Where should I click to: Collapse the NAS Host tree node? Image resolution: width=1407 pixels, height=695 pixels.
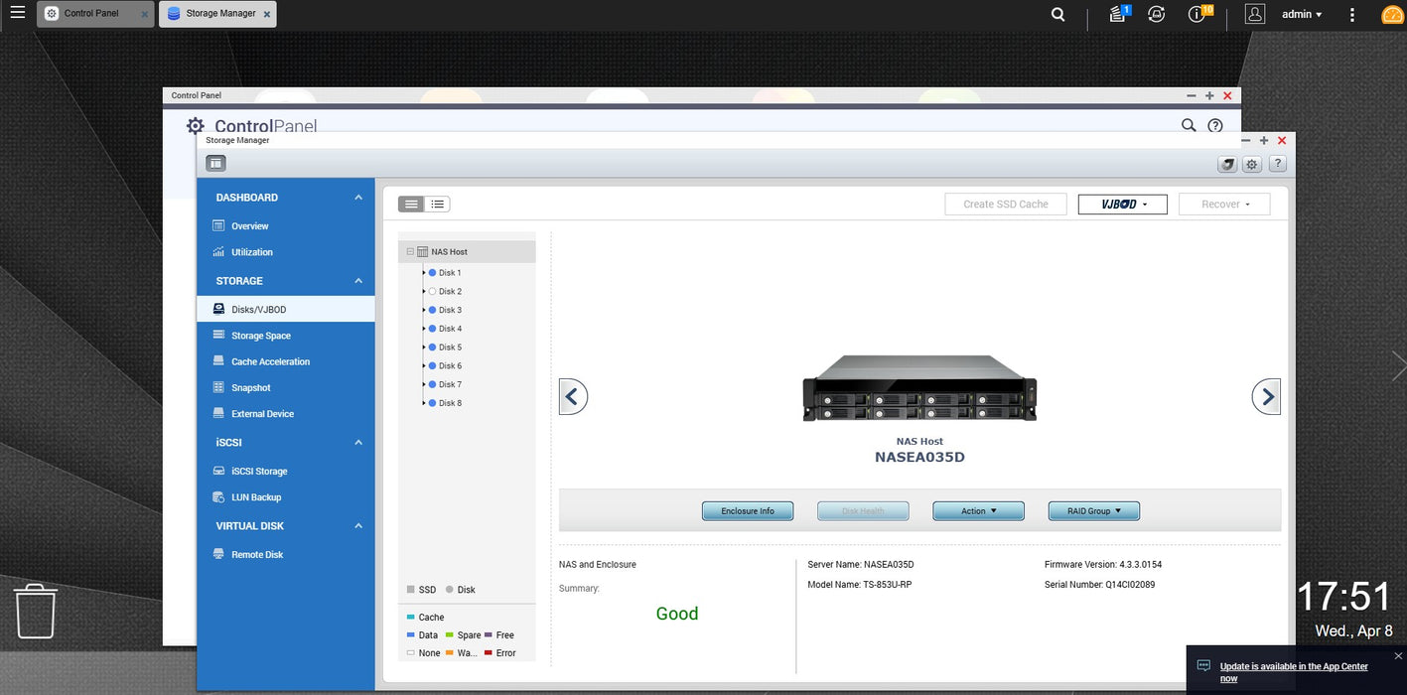pyautogui.click(x=410, y=252)
